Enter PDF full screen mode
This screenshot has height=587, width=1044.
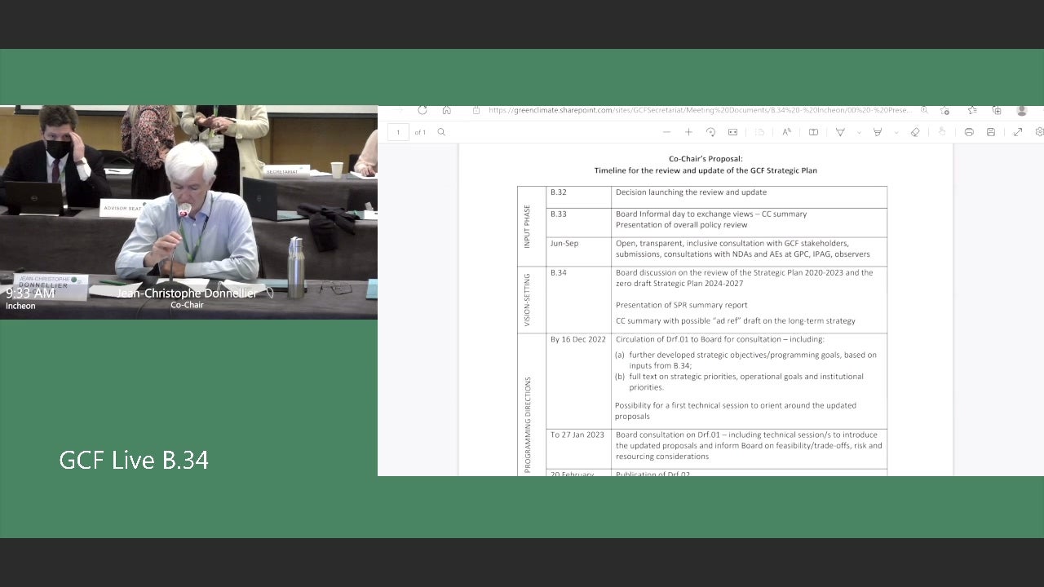tap(1018, 132)
